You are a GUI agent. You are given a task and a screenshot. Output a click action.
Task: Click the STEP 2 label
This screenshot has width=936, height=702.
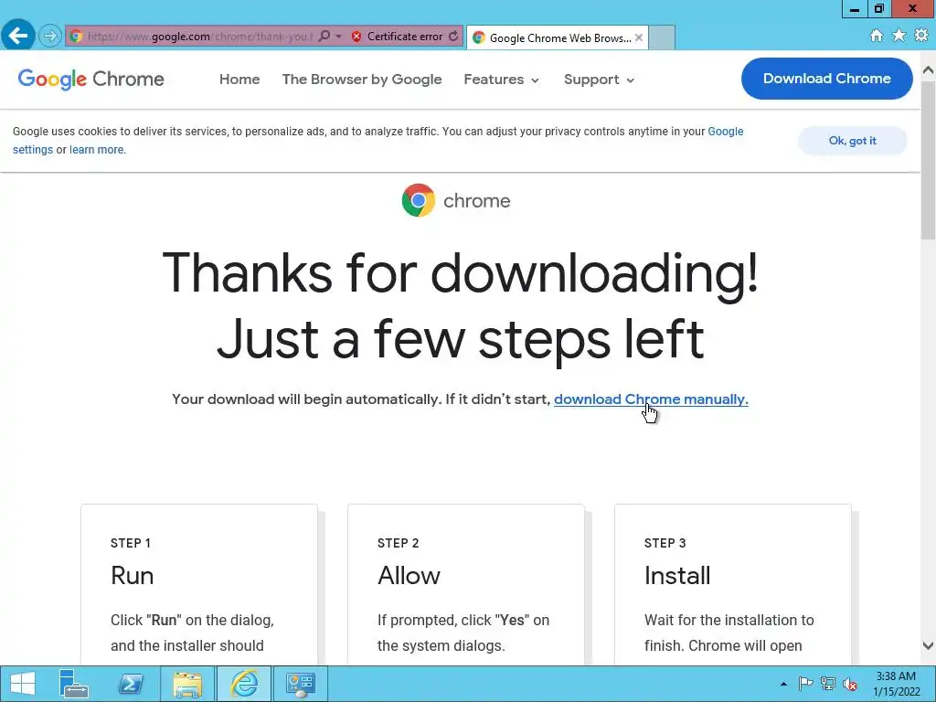(399, 543)
